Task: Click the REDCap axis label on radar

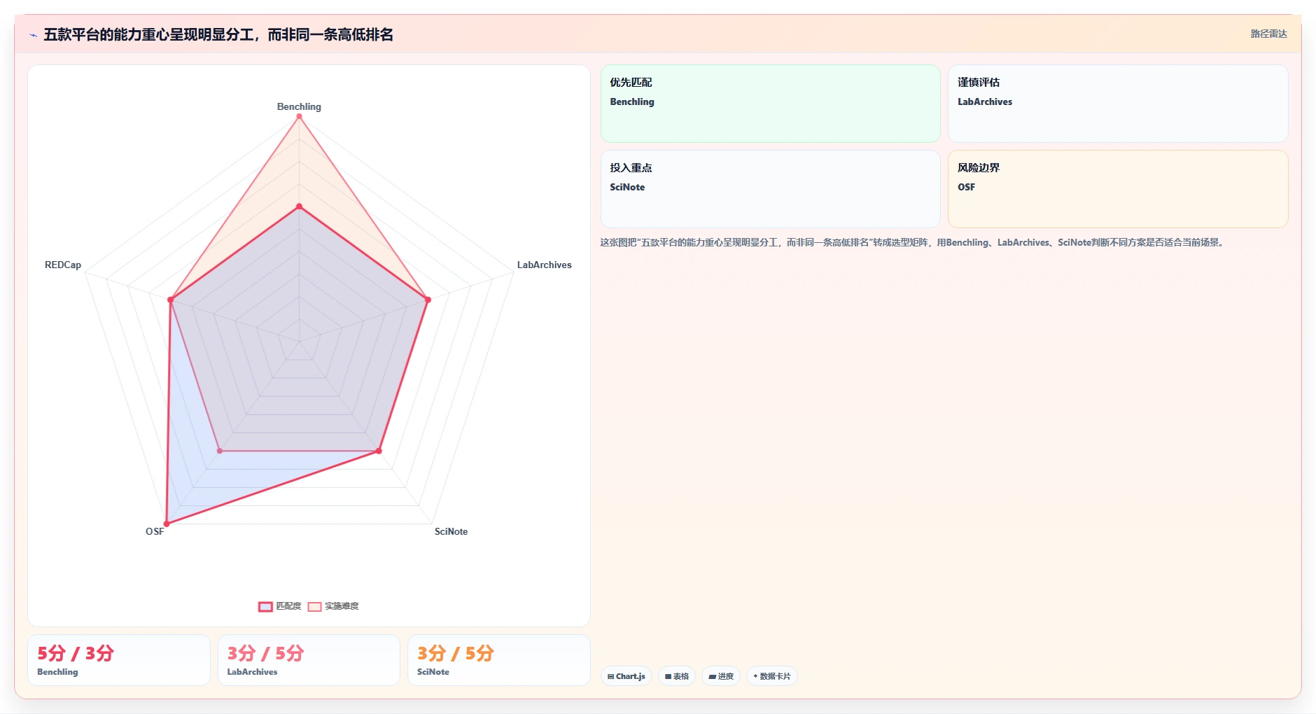Action: click(x=63, y=265)
